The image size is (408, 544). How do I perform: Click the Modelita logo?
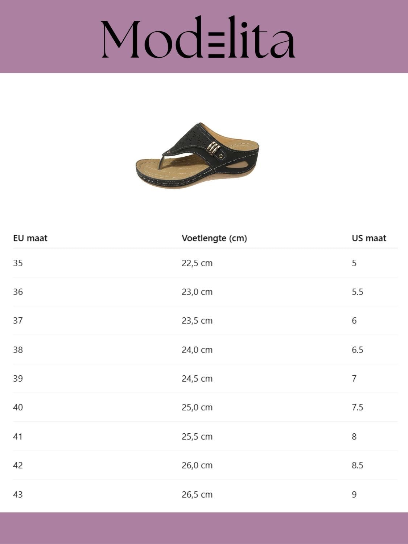[x=198, y=37]
